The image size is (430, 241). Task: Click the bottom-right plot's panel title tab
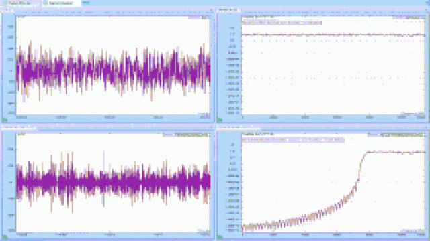238,127
